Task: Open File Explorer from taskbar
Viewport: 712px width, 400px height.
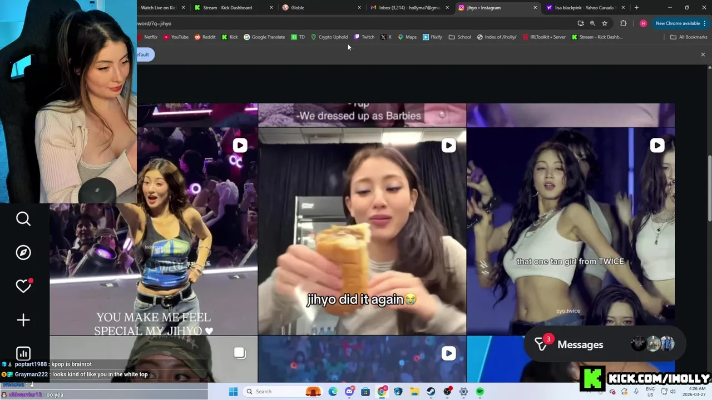Action: pyautogui.click(x=414, y=392)
